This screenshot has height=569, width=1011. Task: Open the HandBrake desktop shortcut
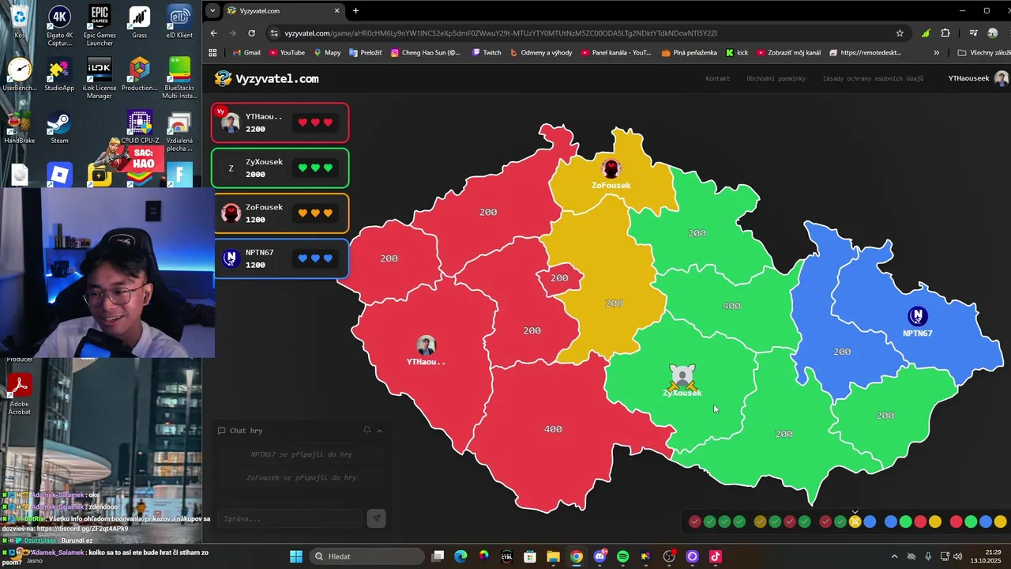click(19, 128)
